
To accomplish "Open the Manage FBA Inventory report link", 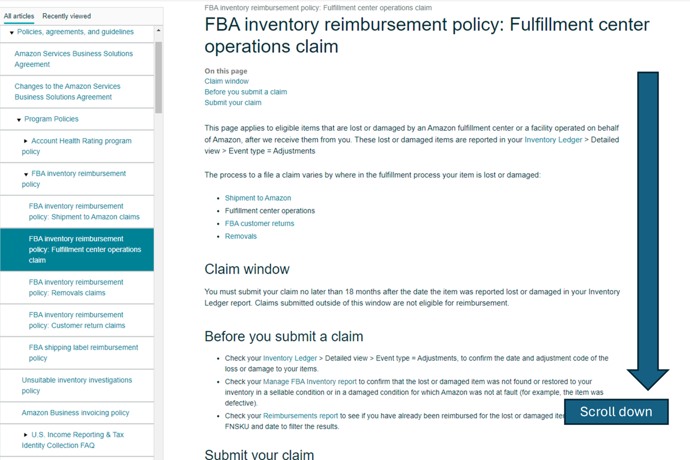I will point(310,382).
